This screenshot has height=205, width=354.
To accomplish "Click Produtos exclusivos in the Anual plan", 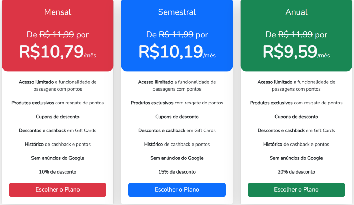I will coord(271,103).
